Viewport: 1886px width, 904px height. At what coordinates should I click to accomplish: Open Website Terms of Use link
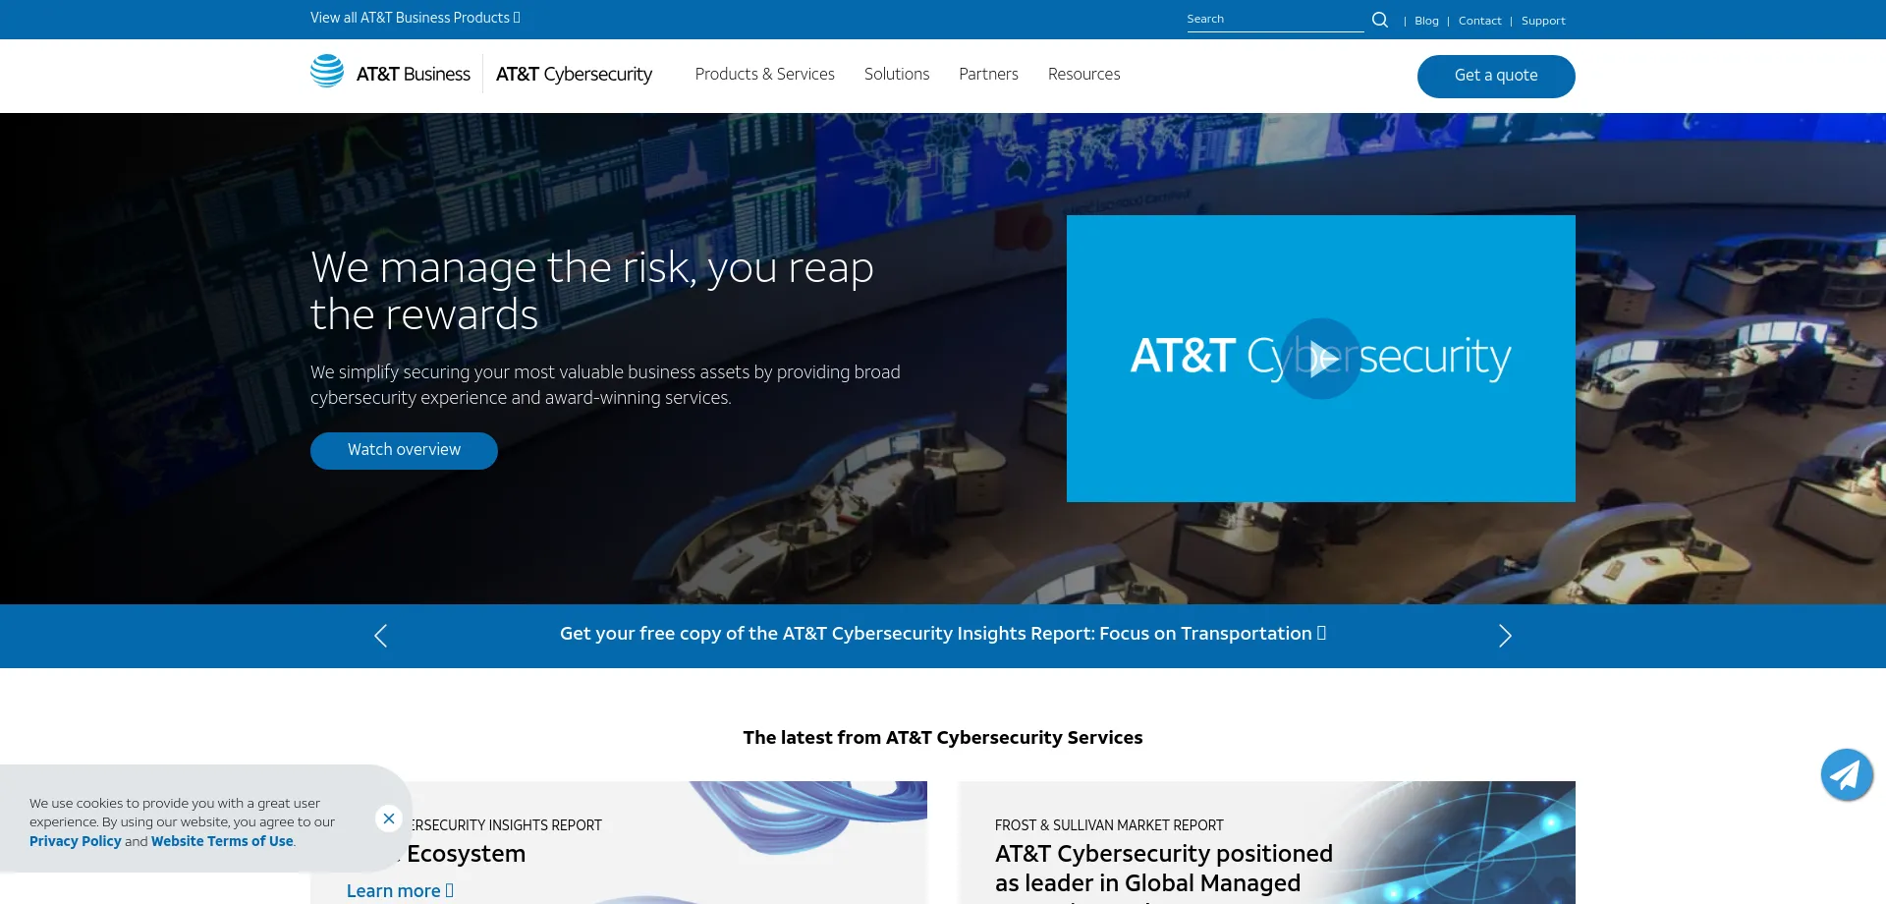tap(222, 841)
